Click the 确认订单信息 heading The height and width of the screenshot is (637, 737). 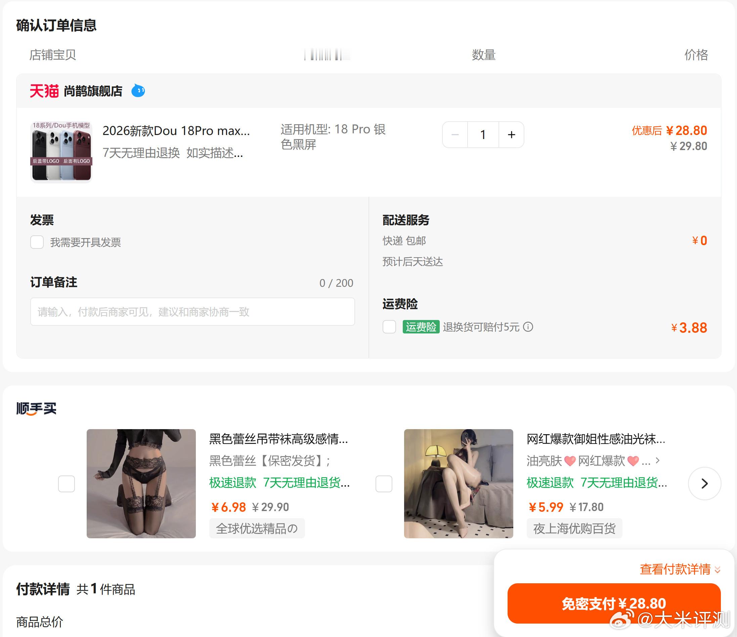[x=56, y=25]
